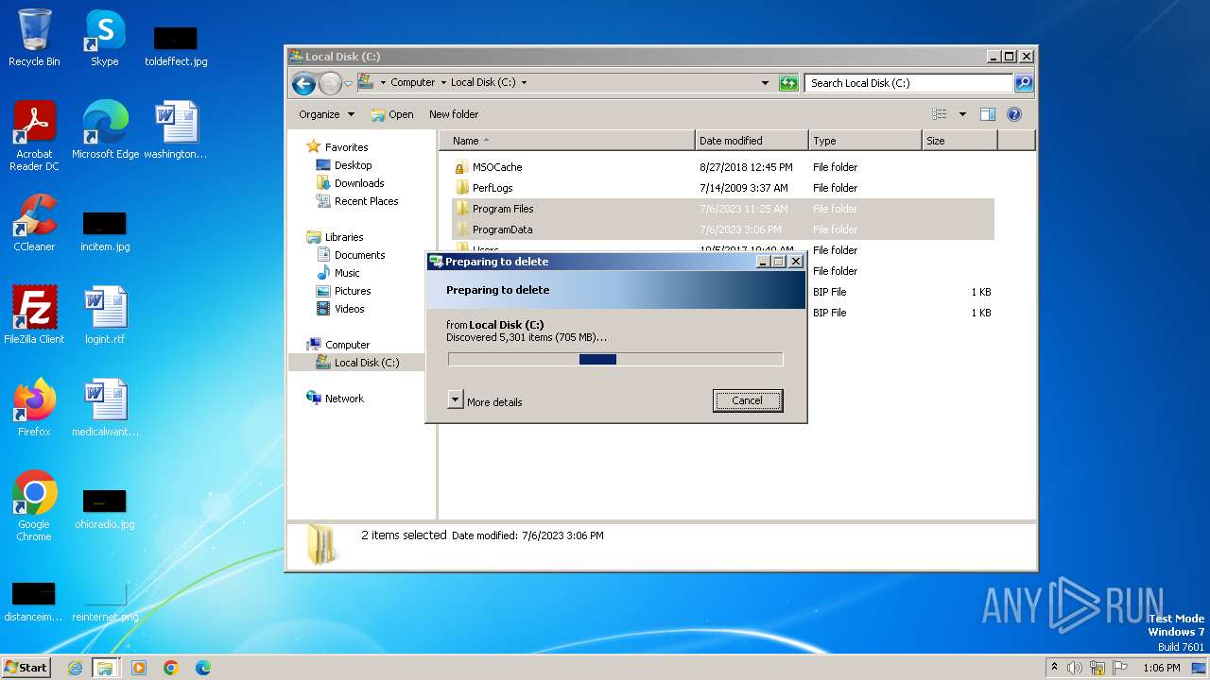
Task: Open Explorer help question mark icon
Action: (x=1014, y=114)
